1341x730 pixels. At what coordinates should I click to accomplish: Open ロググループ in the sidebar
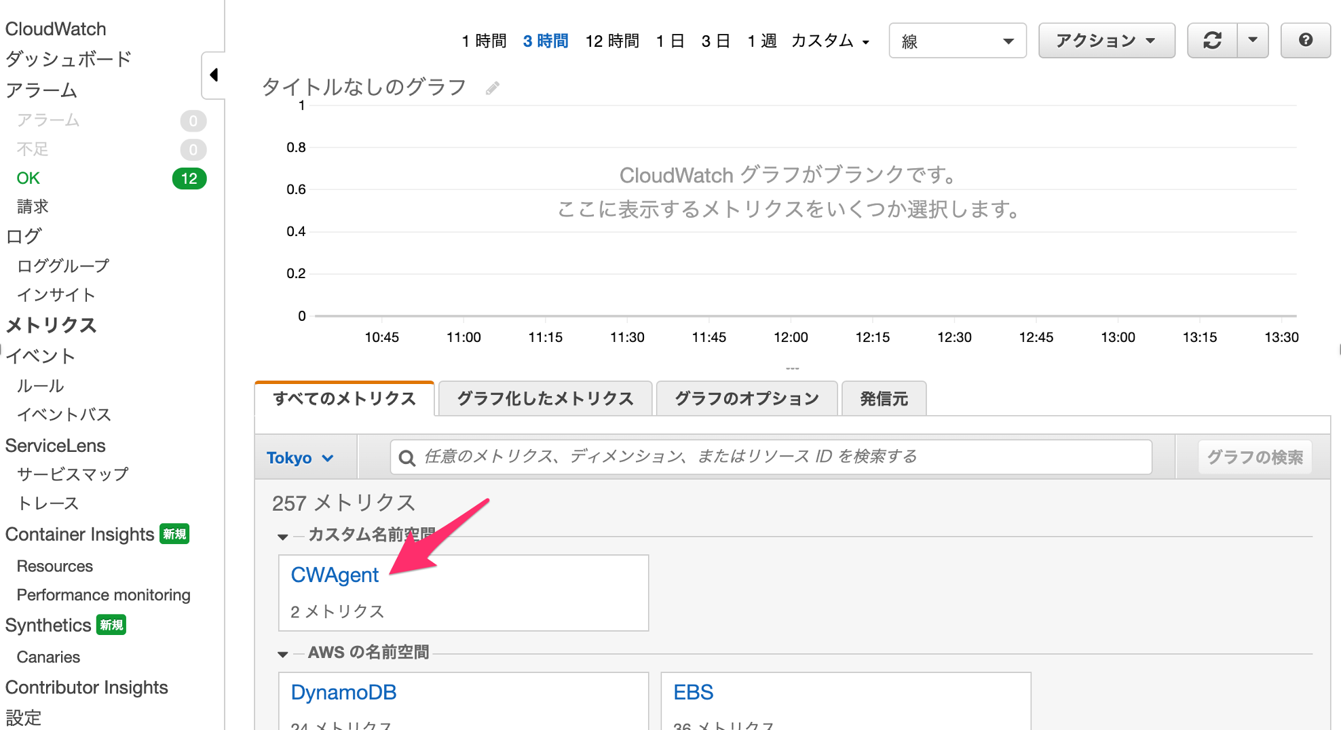click(x=63, y=266)
